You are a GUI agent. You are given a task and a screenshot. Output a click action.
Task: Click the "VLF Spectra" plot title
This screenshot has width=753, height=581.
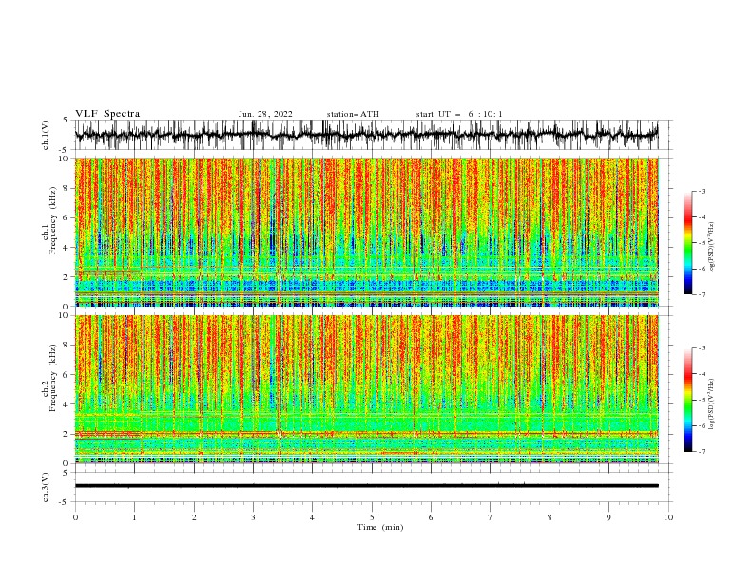107,114
